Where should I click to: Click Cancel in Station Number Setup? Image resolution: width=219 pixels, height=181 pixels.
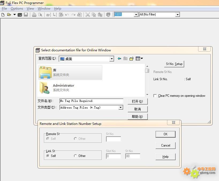coord(165,145)
